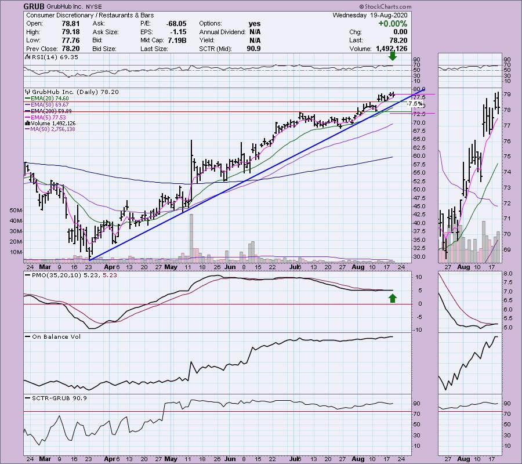Select the EPS value -1.15
This screenshot has width=522, height=464.
point(179,32)
